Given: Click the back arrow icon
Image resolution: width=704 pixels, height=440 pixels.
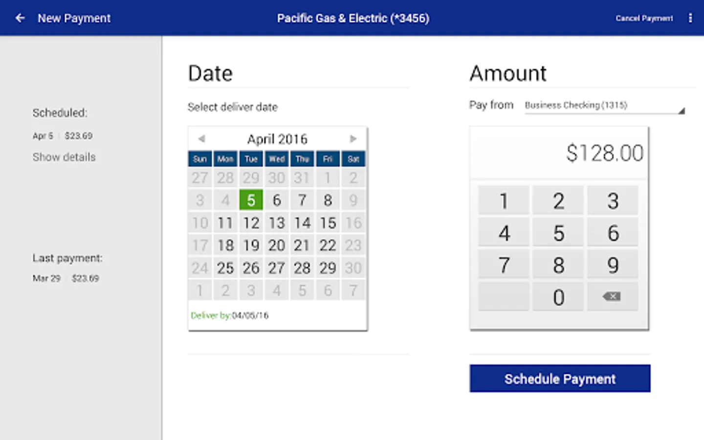Looking at the screenshot, I should [20, 18].
